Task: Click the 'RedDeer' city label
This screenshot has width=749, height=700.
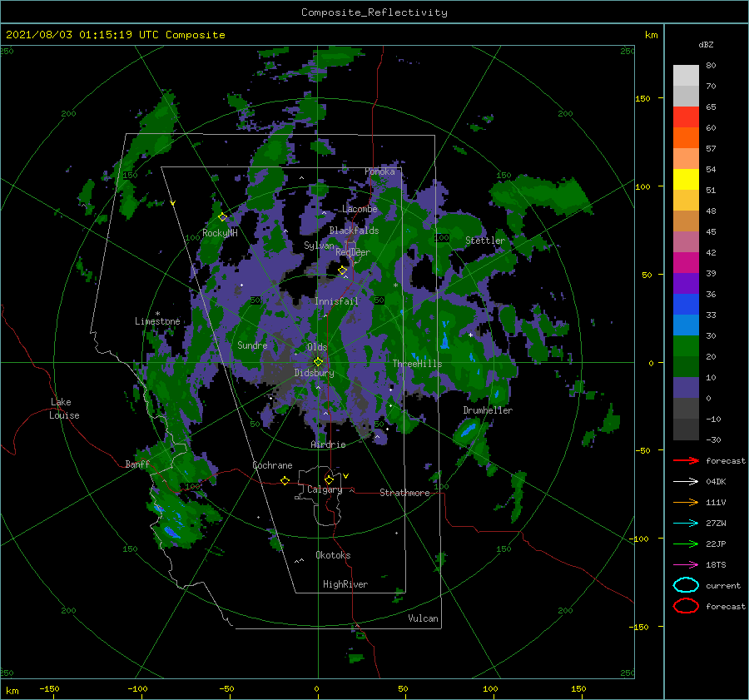Action: click(353, 252)
